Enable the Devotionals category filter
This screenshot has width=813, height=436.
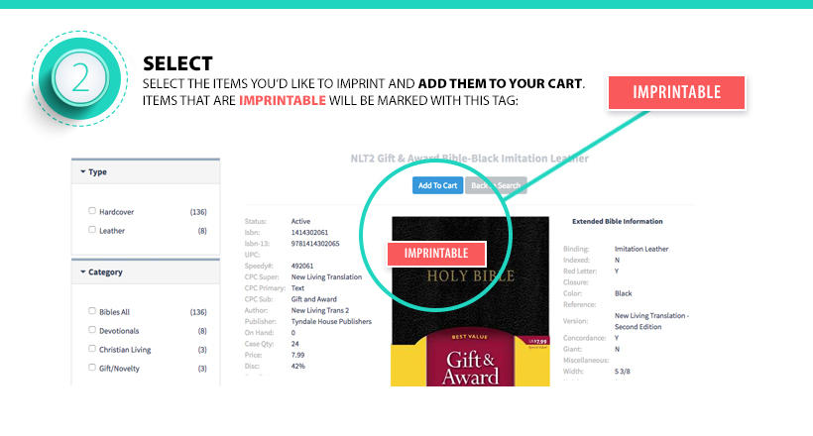[x=92, y=330]
